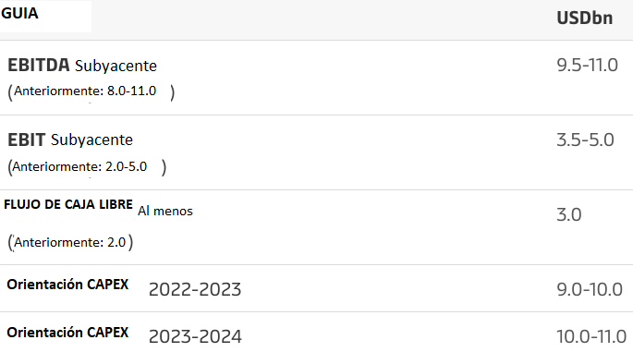The width and height of the screenshot is (633, 352).
Task: Click the EBIT Subyacente row title
Action: (x=70, y=140)
